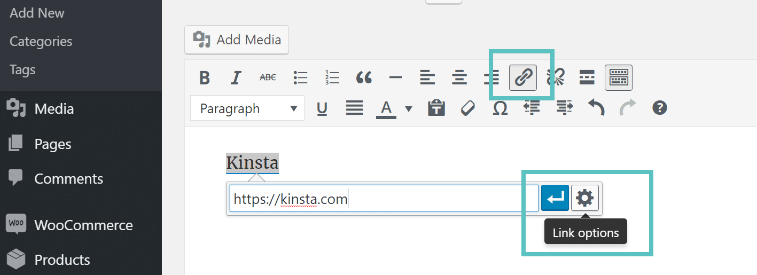Viewport: 757px width, 275px height.
Task: Insert Read More tag
Action: coord(587,78)
